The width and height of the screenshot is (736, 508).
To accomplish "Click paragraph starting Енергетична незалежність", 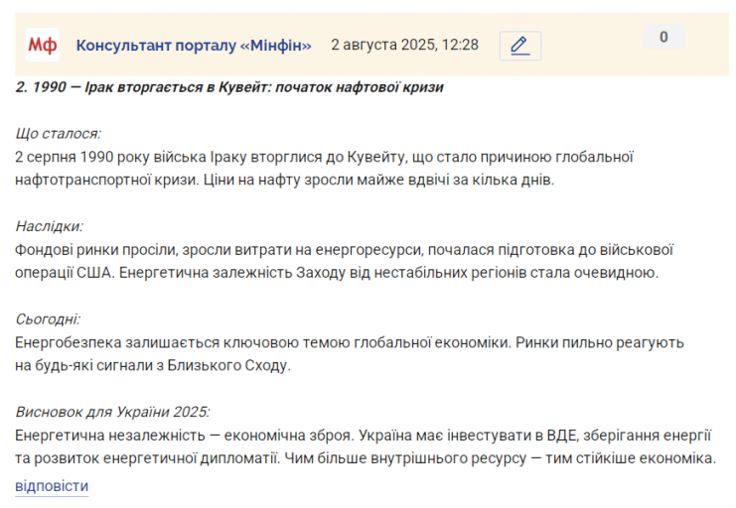I will [366, 447].
